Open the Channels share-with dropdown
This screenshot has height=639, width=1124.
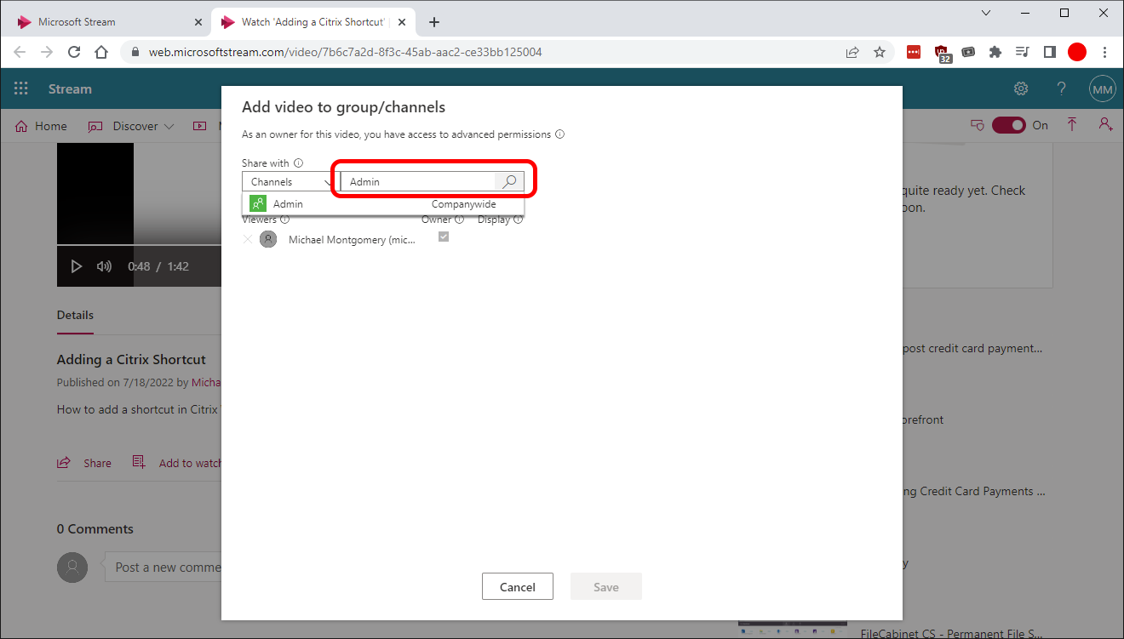coord(291,181)
